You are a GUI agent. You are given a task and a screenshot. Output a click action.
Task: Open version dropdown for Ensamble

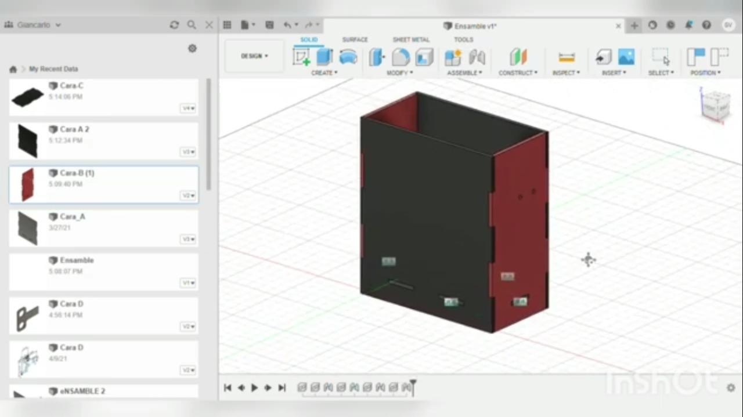pos(188,283)
